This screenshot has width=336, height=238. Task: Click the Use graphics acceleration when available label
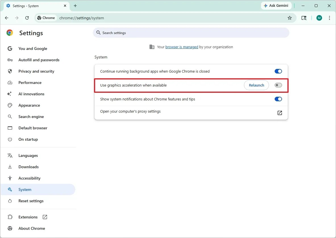(133, 85)
